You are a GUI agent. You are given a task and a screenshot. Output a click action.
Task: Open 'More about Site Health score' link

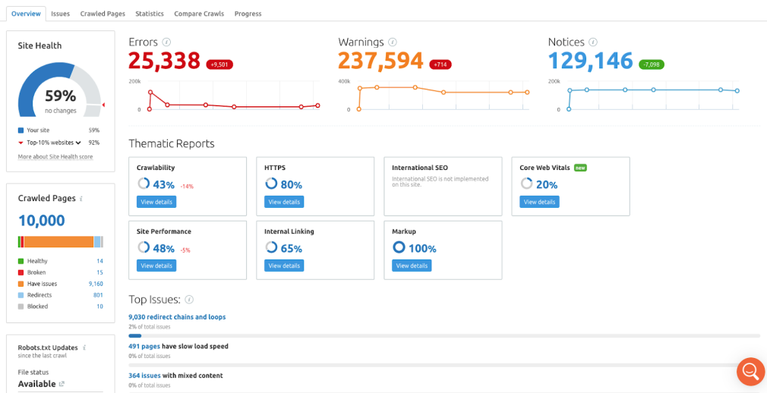[x=55, y=157]
